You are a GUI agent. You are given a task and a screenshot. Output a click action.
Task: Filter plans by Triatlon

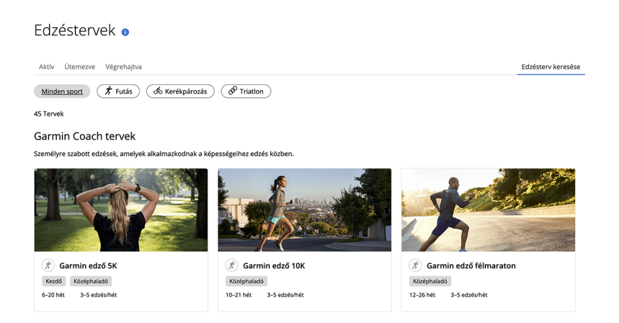246,91
